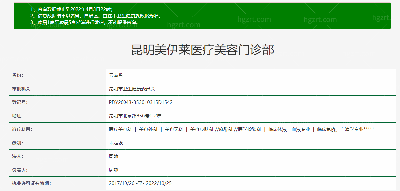Viewport: 400px width, 191px height.
Task: Click the 省份 row label
Action: pos(18,75)
